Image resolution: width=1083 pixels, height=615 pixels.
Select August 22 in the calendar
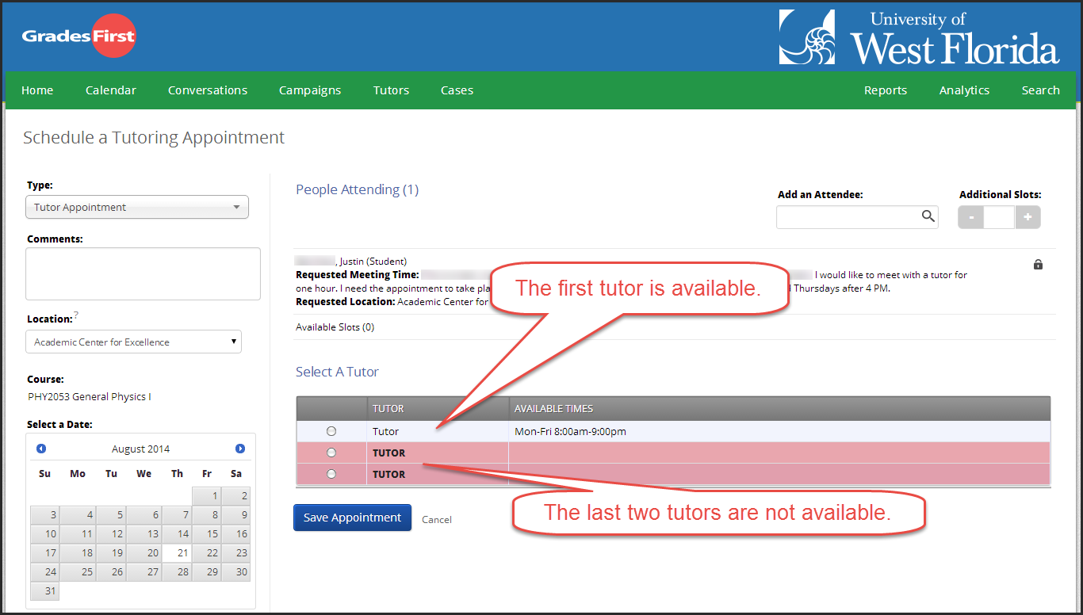click(x=206, y=553)
